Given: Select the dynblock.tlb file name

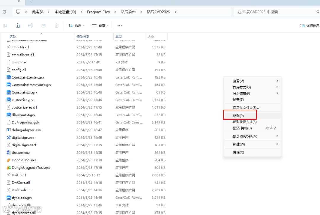Looking at the screenshot, I should click(x=21, y=205).
